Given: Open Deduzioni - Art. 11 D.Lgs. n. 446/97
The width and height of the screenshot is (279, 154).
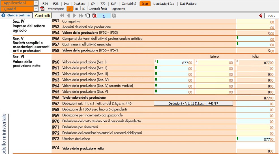Looking at the screenshot, I should [x=194, y=103].
